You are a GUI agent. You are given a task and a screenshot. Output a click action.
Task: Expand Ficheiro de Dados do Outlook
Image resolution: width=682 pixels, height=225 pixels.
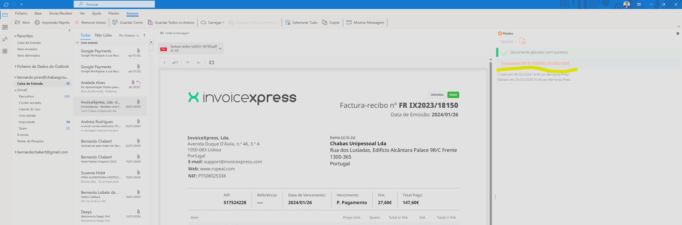[15, 66]
